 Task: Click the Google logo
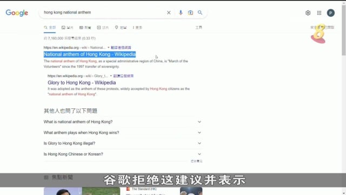point(17,13)
